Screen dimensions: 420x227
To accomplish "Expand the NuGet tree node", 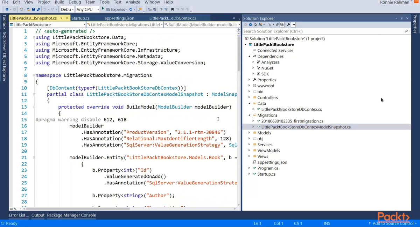I will click(x=253, y=68).
